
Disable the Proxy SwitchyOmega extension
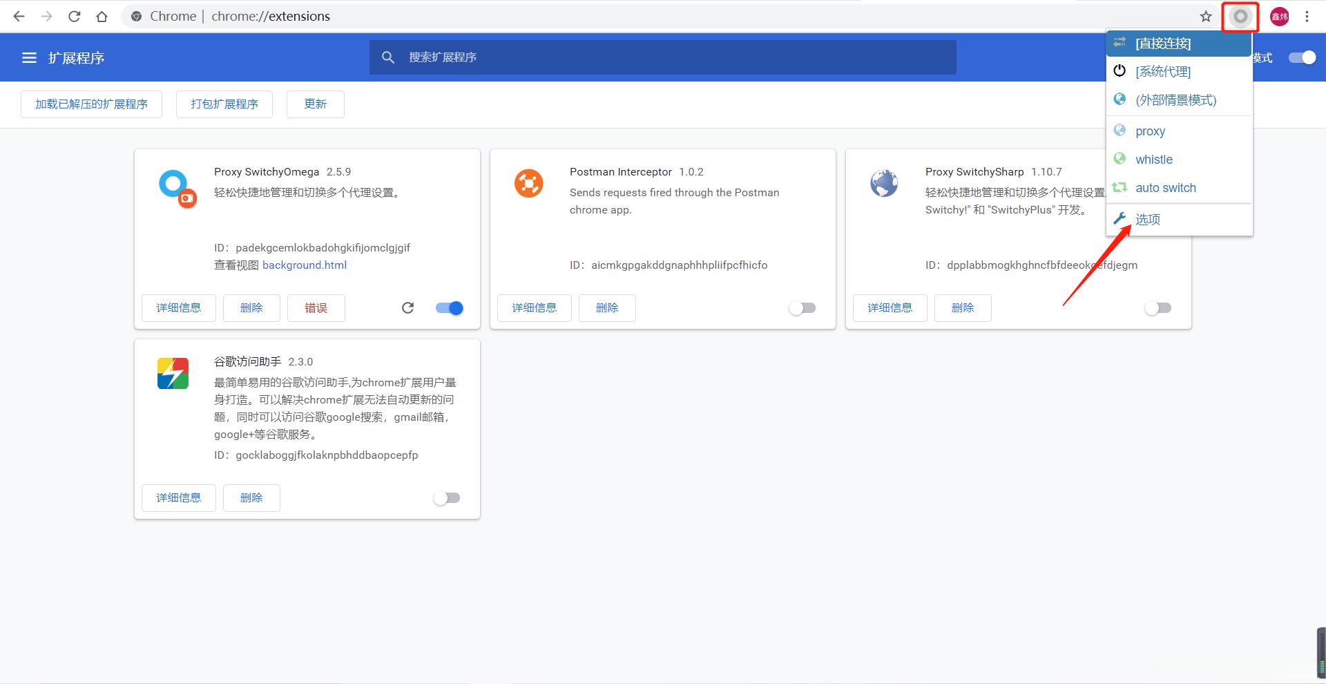[450, 308]
